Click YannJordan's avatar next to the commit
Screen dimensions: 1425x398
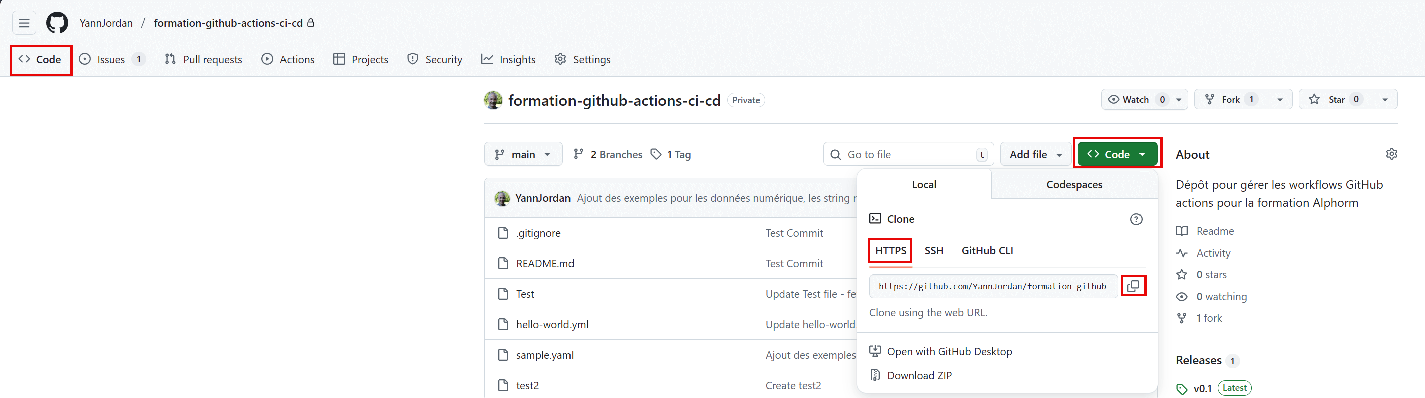click(502, 198)
